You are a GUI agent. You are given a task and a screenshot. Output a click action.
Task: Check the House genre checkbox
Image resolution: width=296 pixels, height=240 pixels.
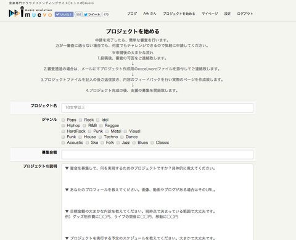click(80, 137)
